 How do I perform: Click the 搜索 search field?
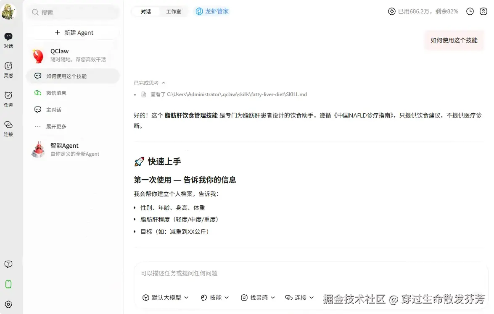coord(73,12)
